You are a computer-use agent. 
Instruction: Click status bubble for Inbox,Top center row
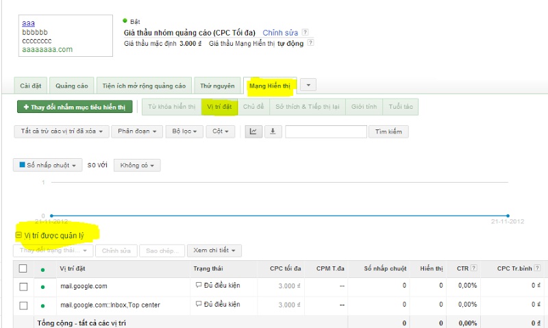click(199, 304)
